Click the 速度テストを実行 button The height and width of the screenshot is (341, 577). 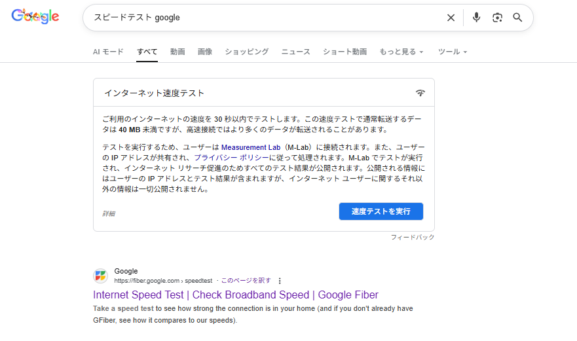click(x=381, y=211)
